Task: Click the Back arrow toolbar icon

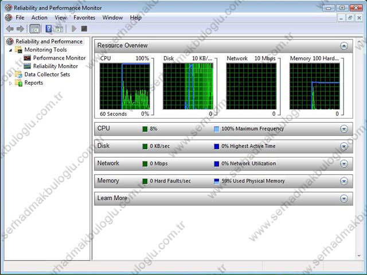Action: pyautogui.click(x=10, y=29)
